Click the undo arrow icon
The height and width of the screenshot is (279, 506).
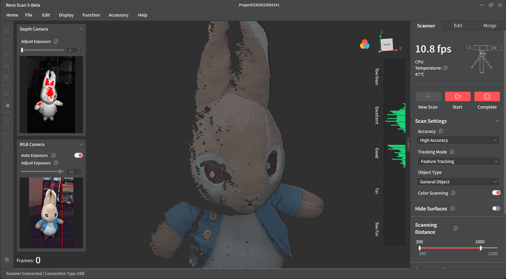tap(7, 135)
